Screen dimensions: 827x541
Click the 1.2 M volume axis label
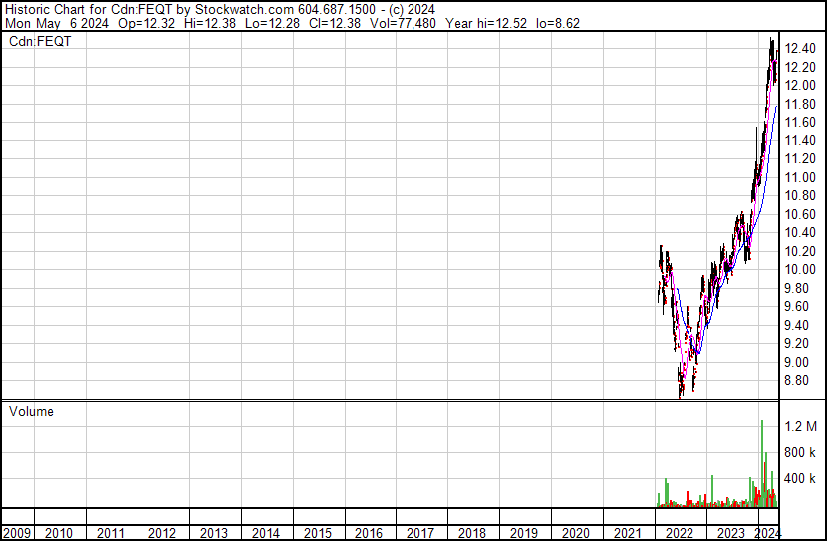pos(802,426)
